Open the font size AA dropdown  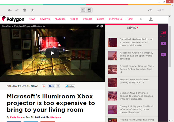160,10
